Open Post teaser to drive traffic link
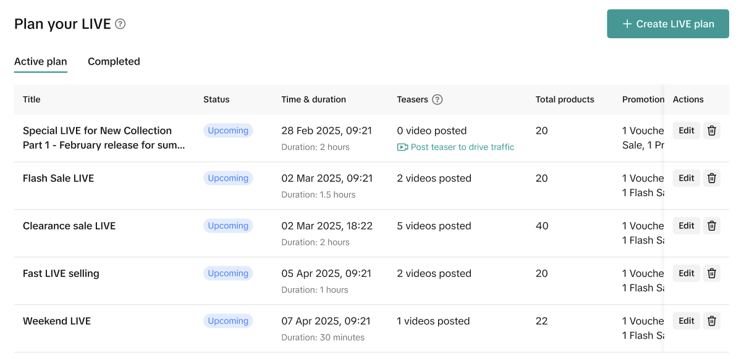The width and height of the screenshot is (739, 359). tap(462, 147)
